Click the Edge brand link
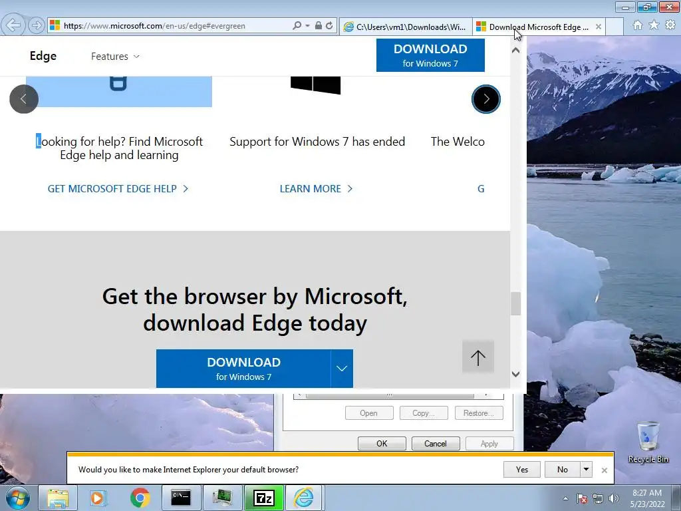This screenshot has width=681, height=511. (43, 56)
